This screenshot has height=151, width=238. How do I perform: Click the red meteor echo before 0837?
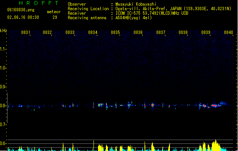(152, 105)
